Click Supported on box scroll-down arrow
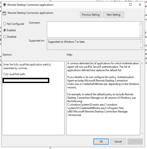Image resolution: width=147 pixels, height=149 pixels. [141, 47]
